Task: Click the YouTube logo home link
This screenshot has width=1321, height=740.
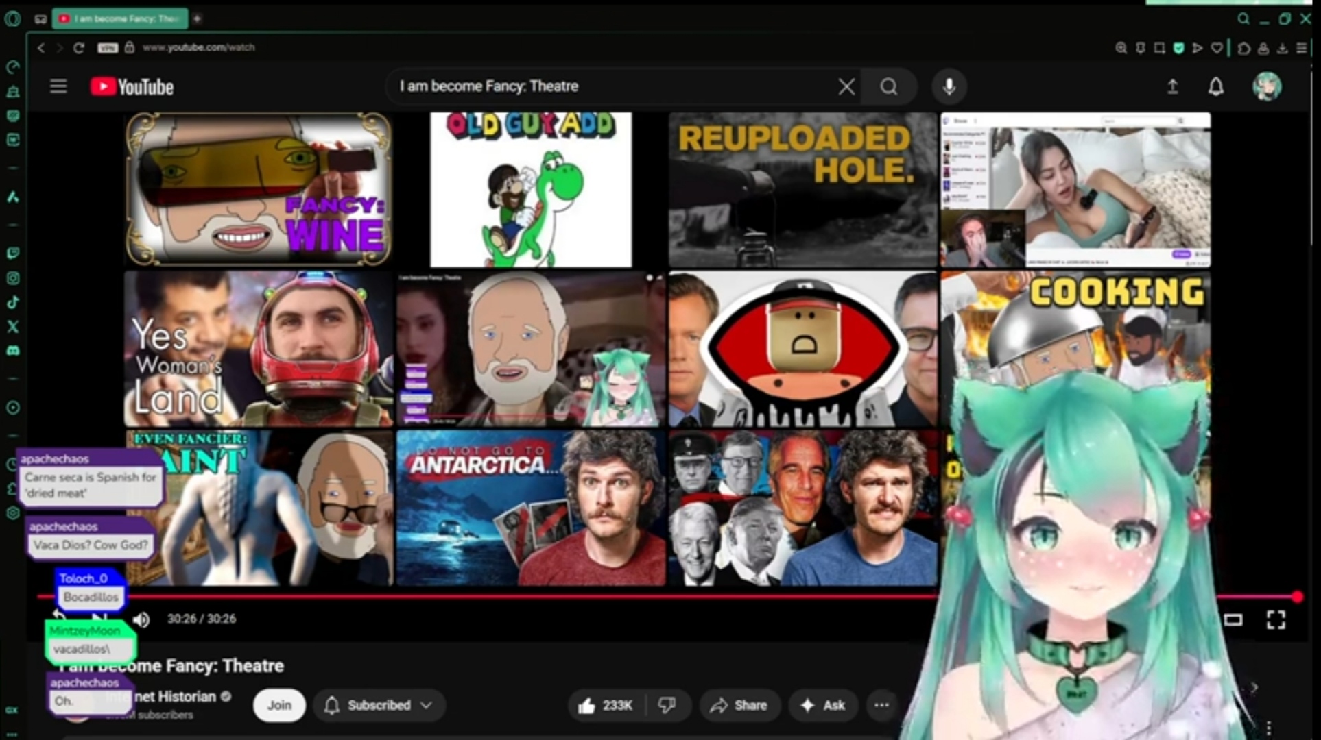Action: click(x=132, y=87)
